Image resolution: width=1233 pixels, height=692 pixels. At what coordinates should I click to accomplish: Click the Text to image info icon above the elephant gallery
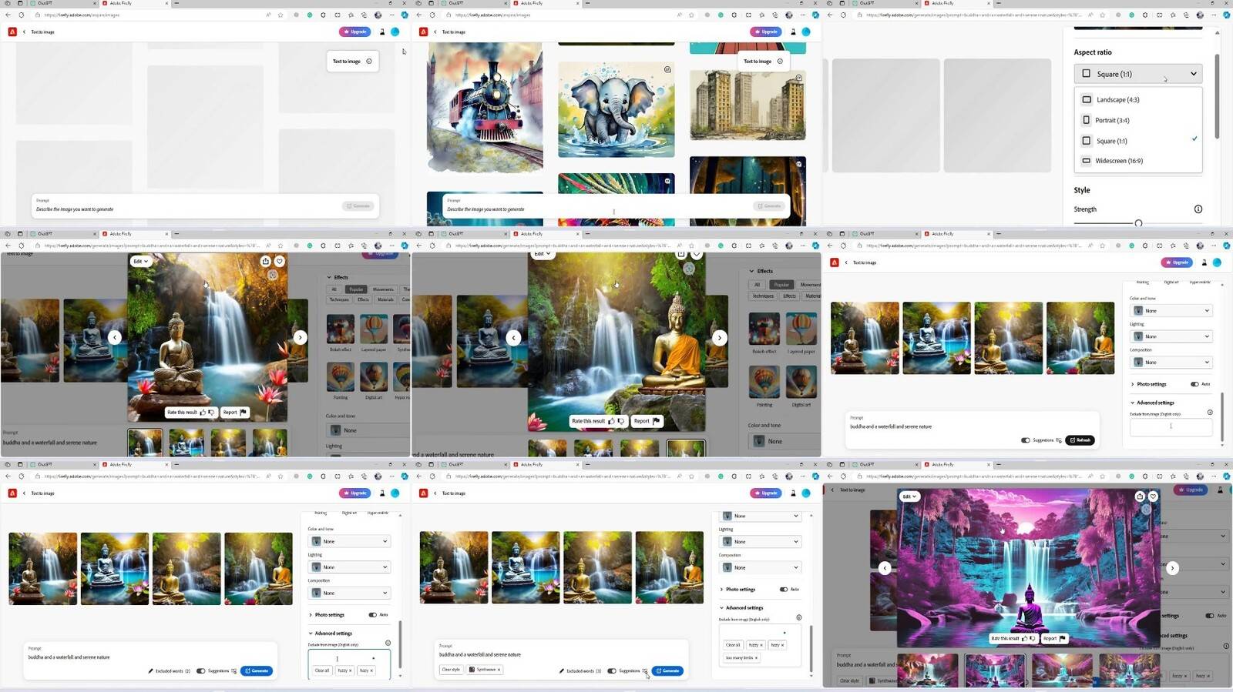780,62
